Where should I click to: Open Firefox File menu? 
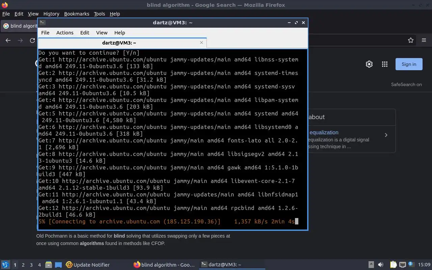point(6,14)
